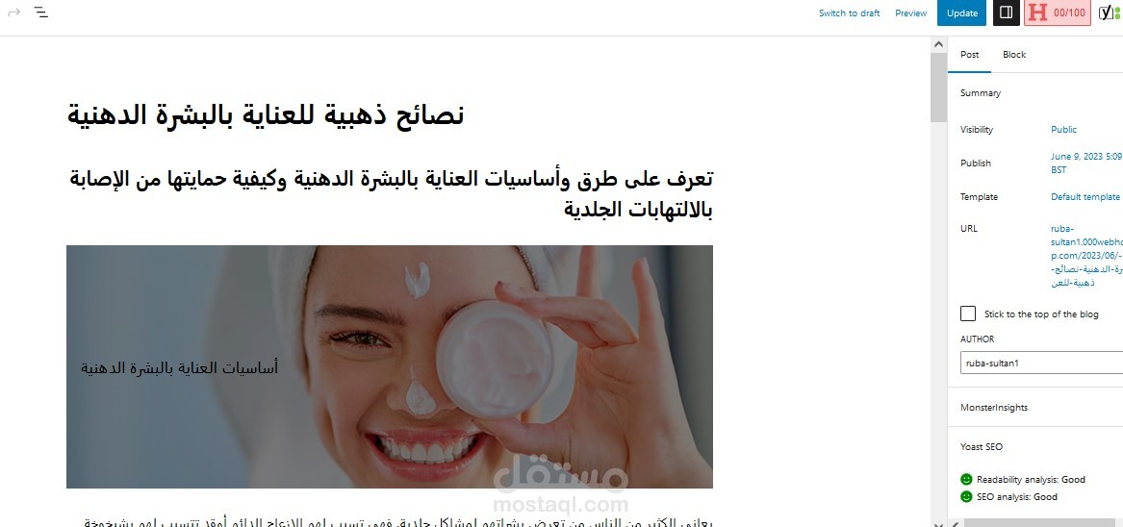1123x527 pixels.
Task: Change the Public visibility setting
Action: [x=1062, y=130]
